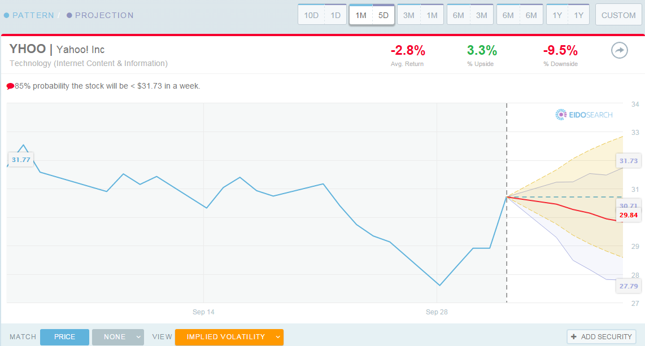Click the ADD SECURITY button

pyautogui.click(x=602, y=337)
